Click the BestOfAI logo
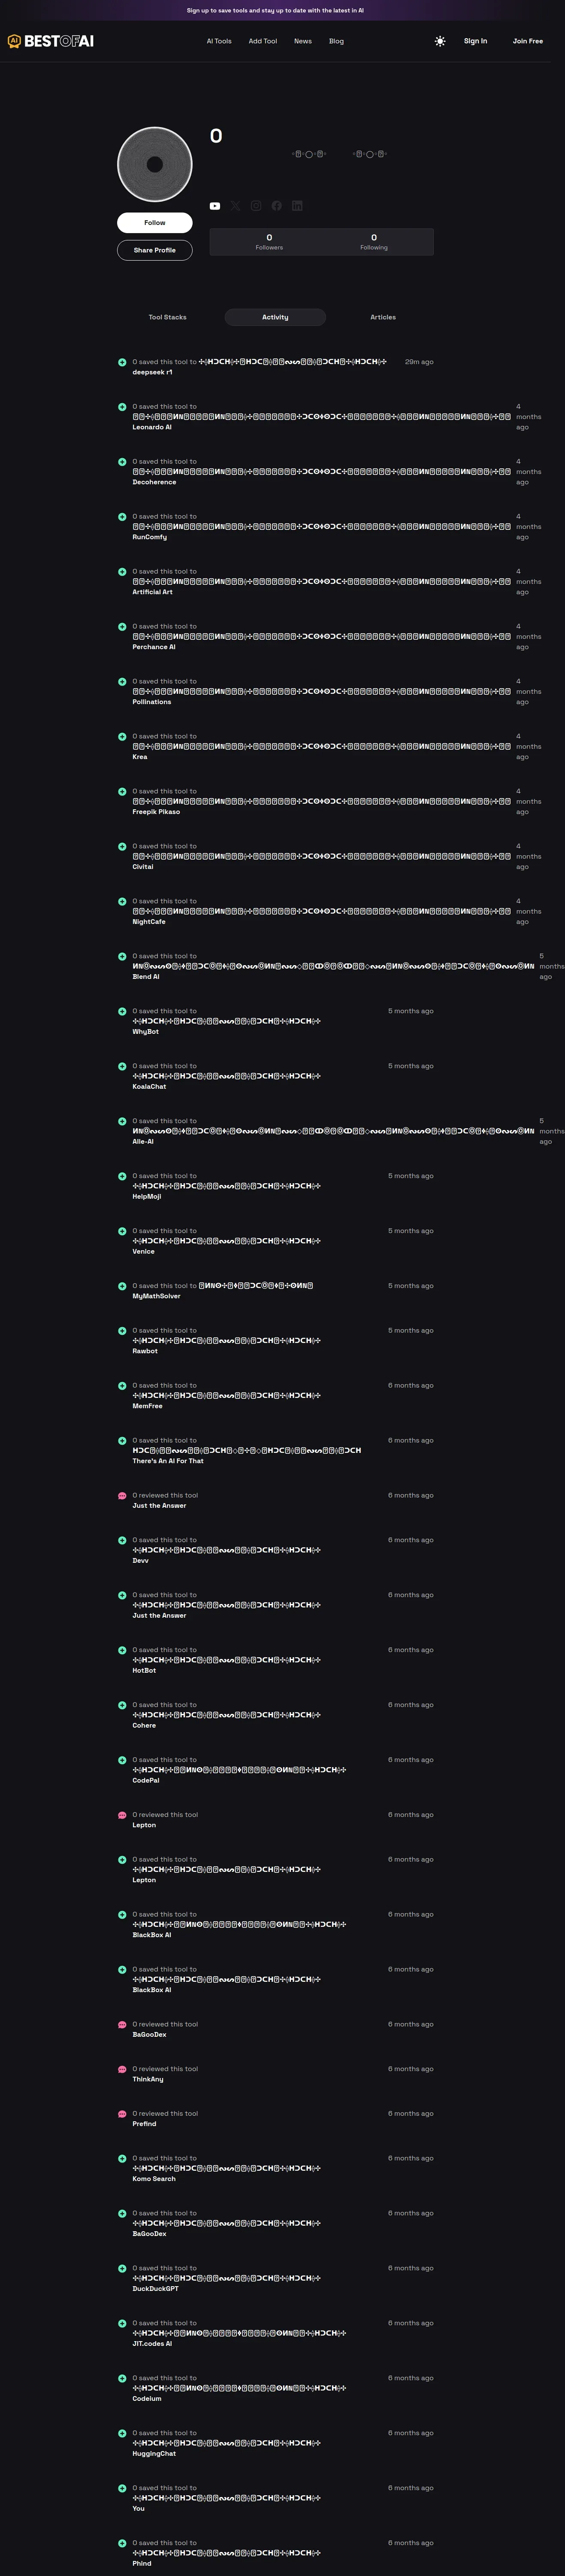The image size is (565, 2576). click(51, 41)
